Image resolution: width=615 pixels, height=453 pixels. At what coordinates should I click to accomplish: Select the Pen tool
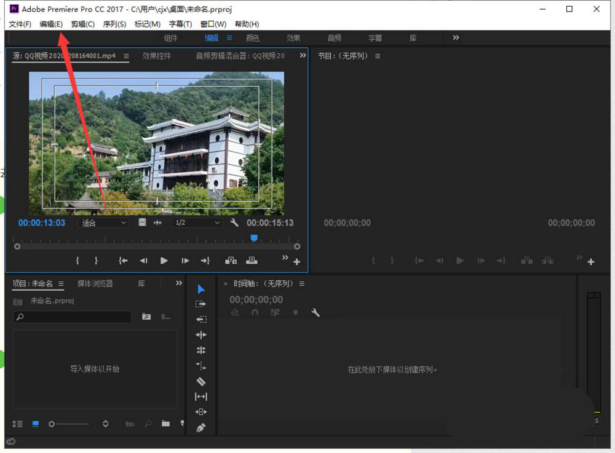[x=200, y=428]
